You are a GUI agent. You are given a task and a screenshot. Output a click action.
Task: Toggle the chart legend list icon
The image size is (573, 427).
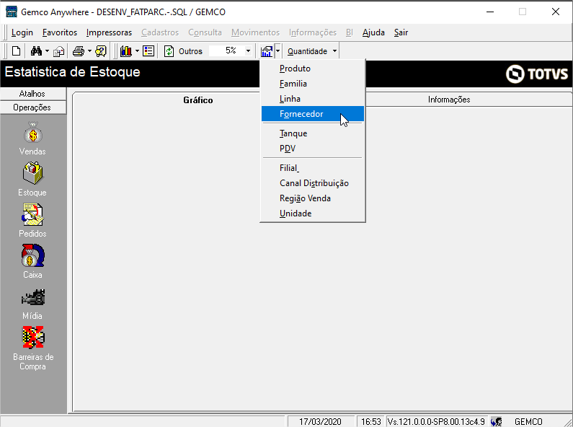click(148, 51)
